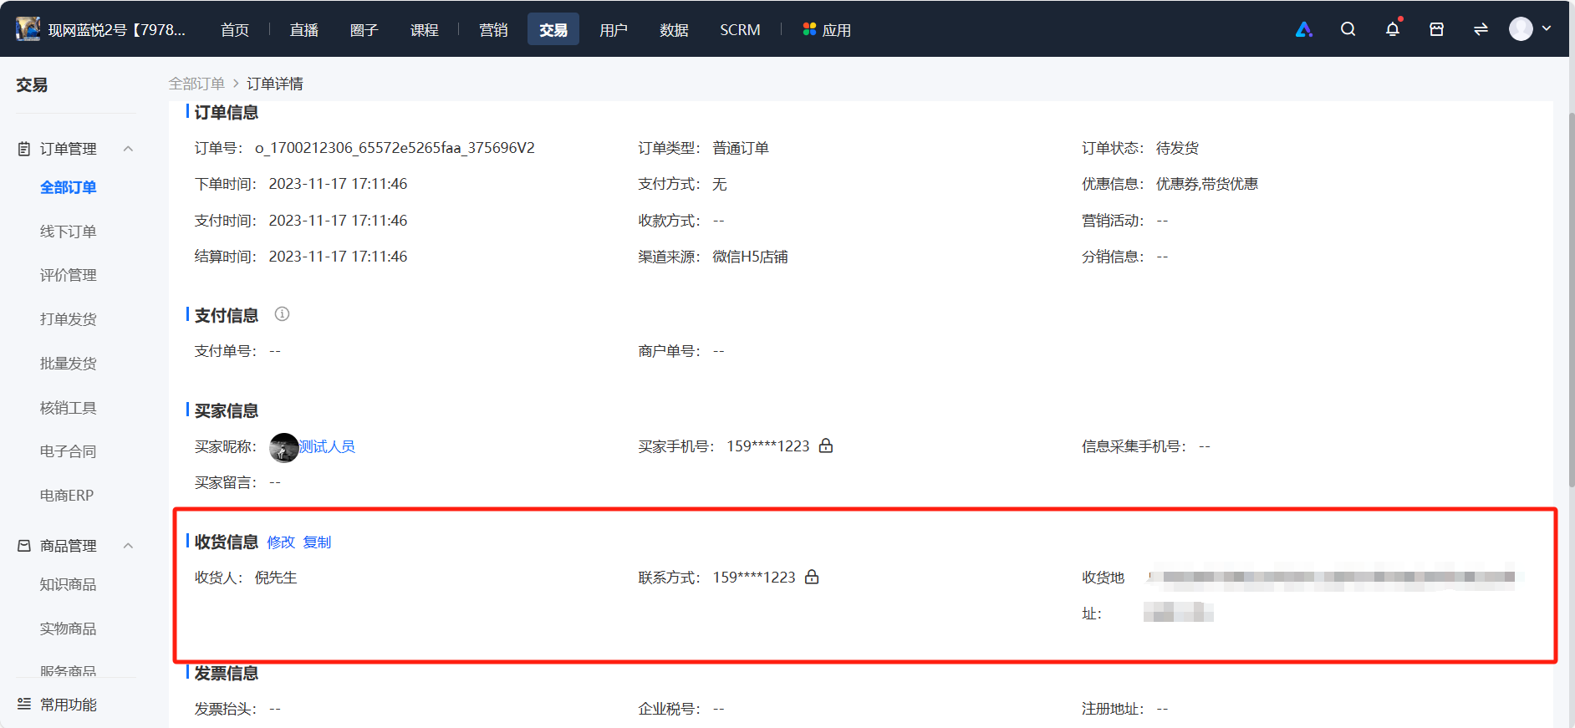The image size is (1575, 728).
Task: Open 电商ERP in sidebar
Action: 67,496
